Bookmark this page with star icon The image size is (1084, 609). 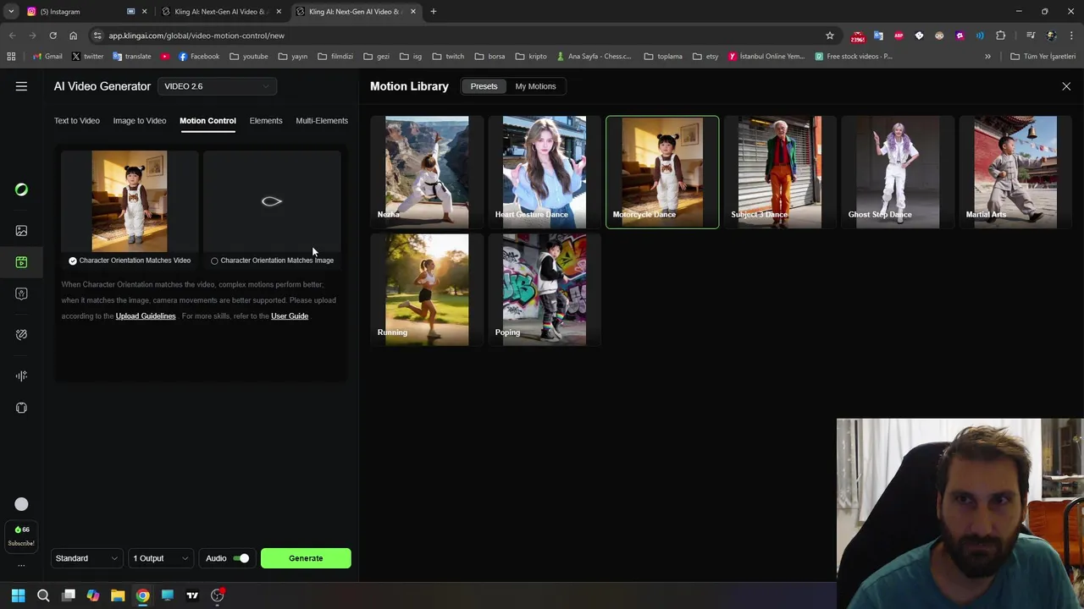(830, 36)
